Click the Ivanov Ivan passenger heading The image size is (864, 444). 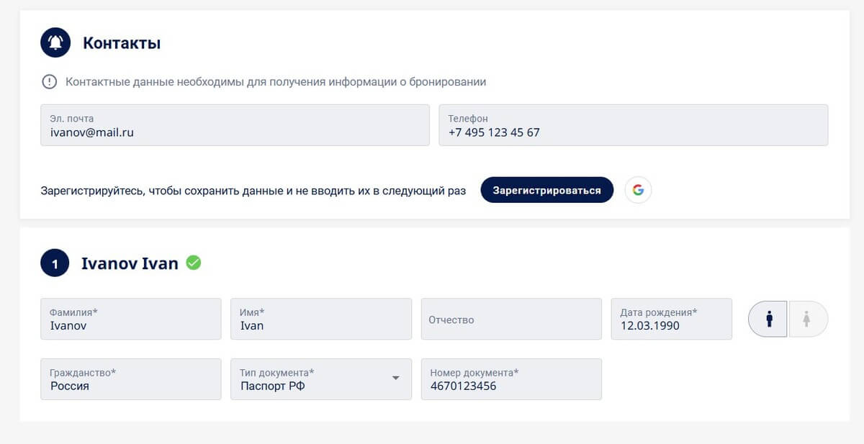[x=130, y=263]
